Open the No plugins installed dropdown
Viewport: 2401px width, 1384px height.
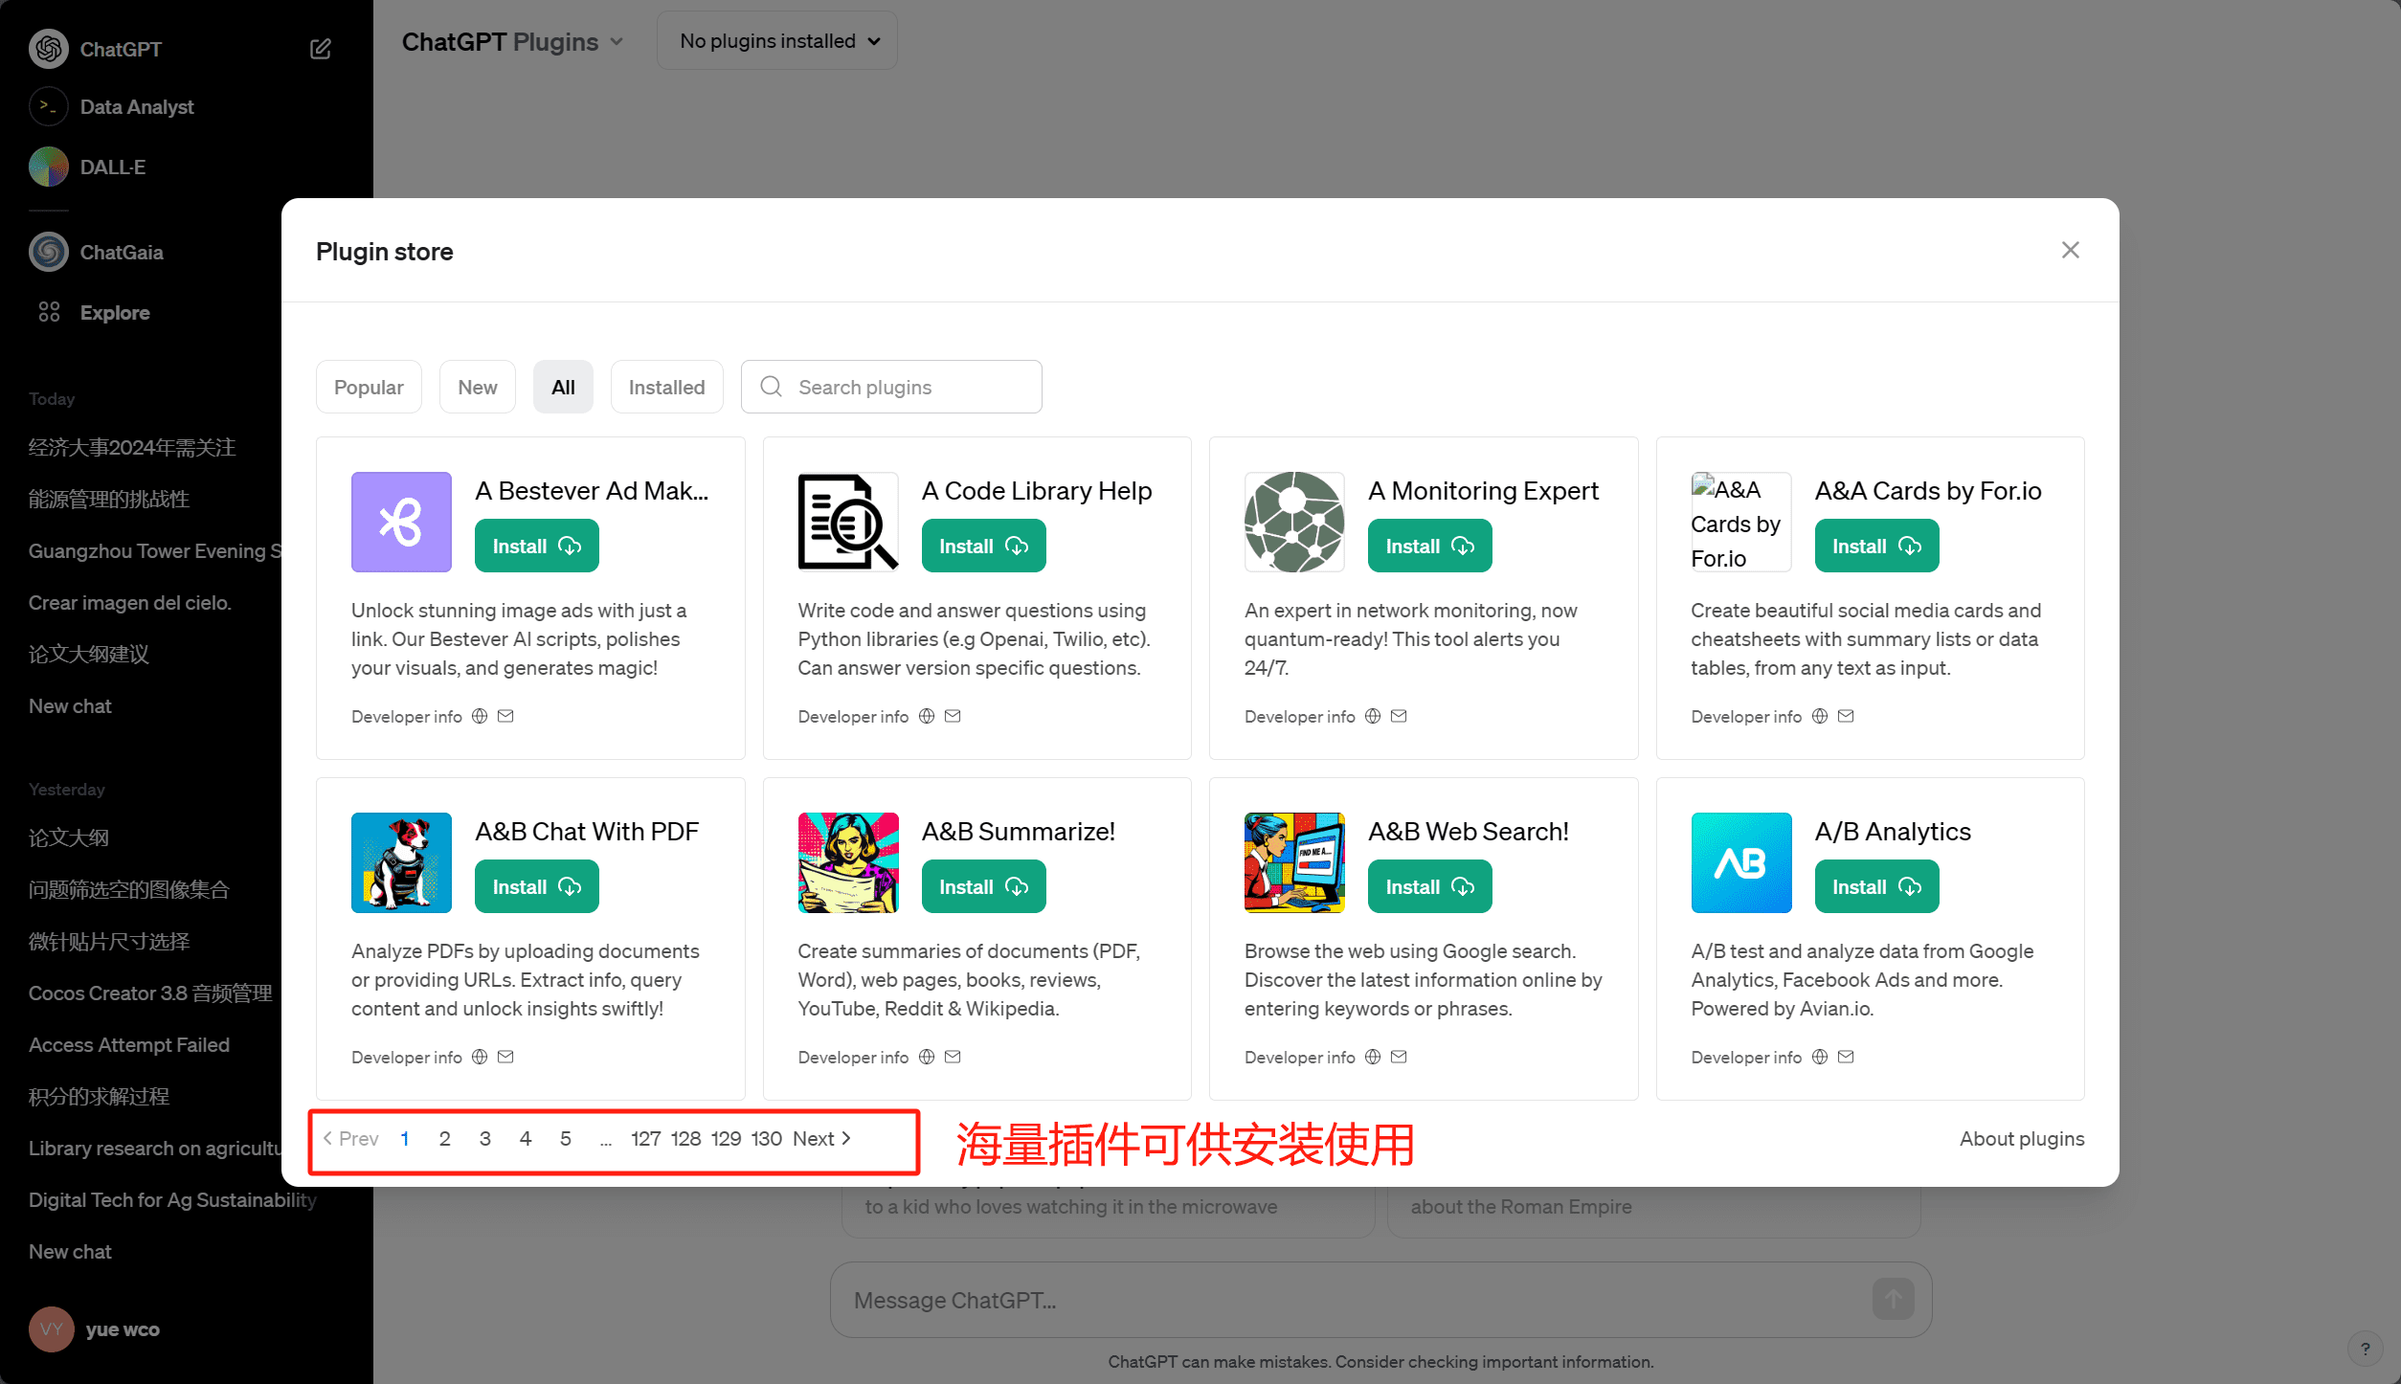pos(778,41)
